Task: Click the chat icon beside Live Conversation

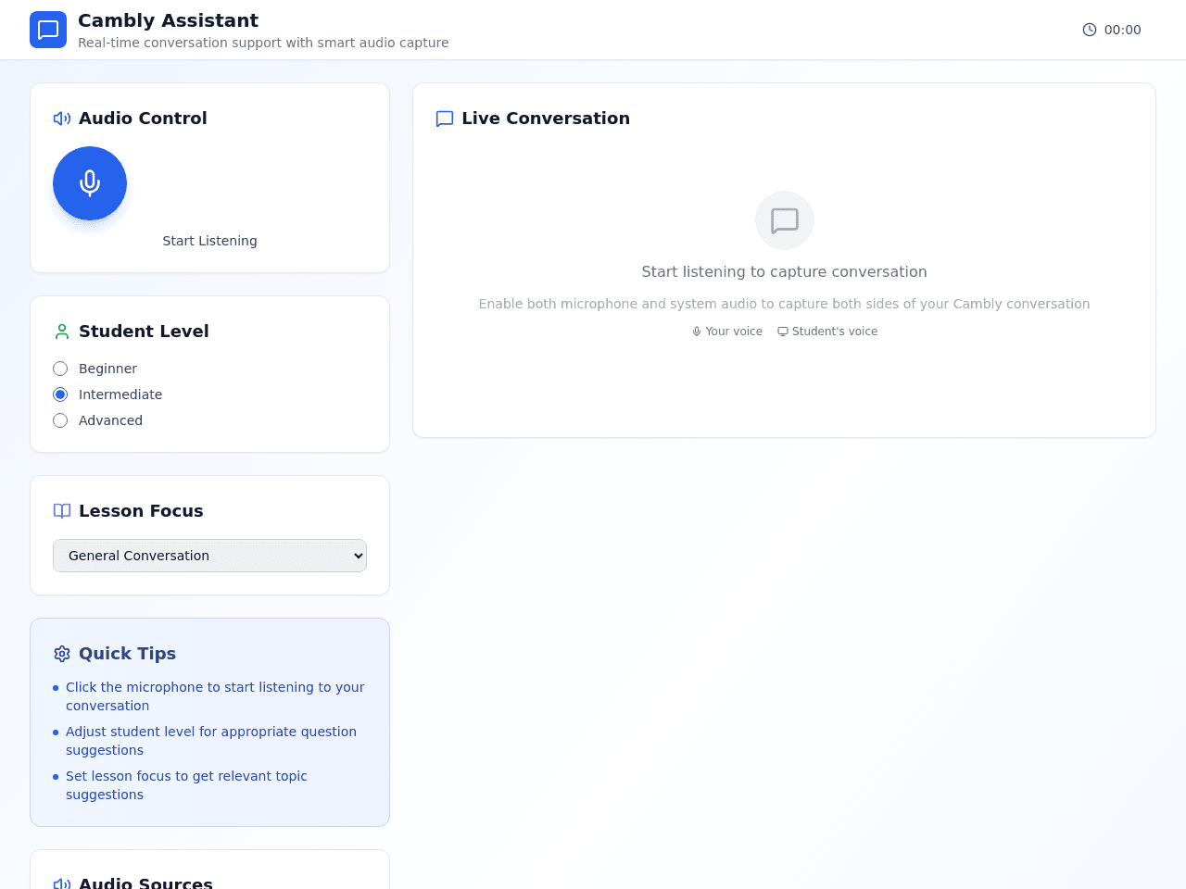Action: point(445,119)
